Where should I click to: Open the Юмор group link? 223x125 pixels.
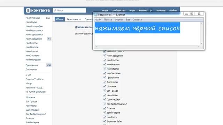[29, 83]
